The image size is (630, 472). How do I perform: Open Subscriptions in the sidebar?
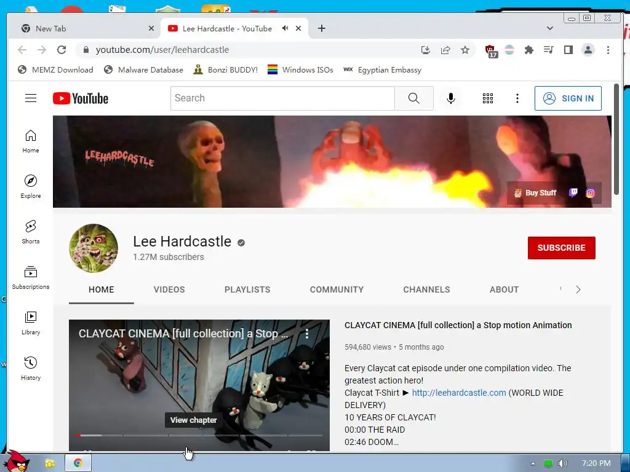click(31, 277)
